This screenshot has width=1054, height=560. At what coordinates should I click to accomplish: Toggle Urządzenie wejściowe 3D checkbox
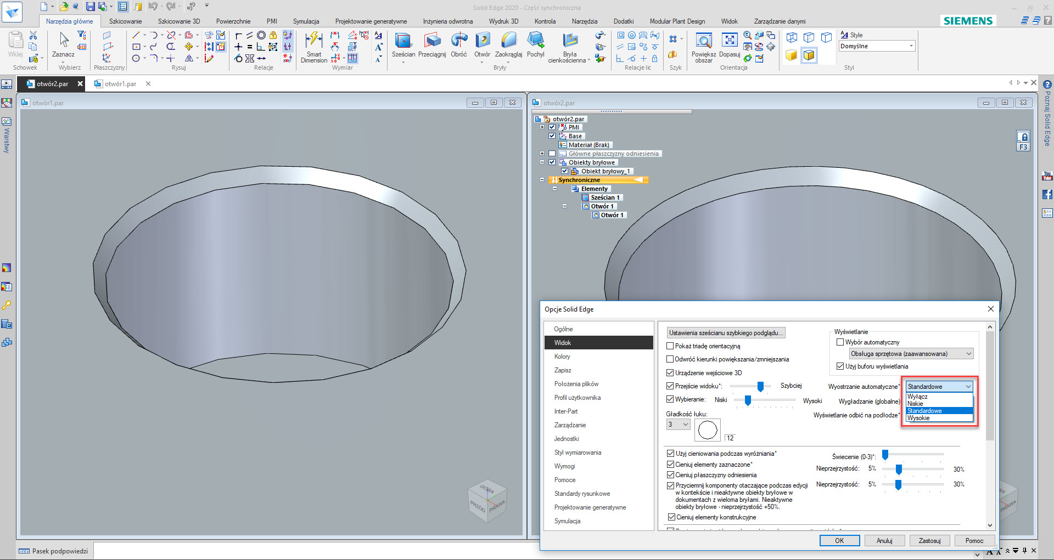click(x=670, y=373)
